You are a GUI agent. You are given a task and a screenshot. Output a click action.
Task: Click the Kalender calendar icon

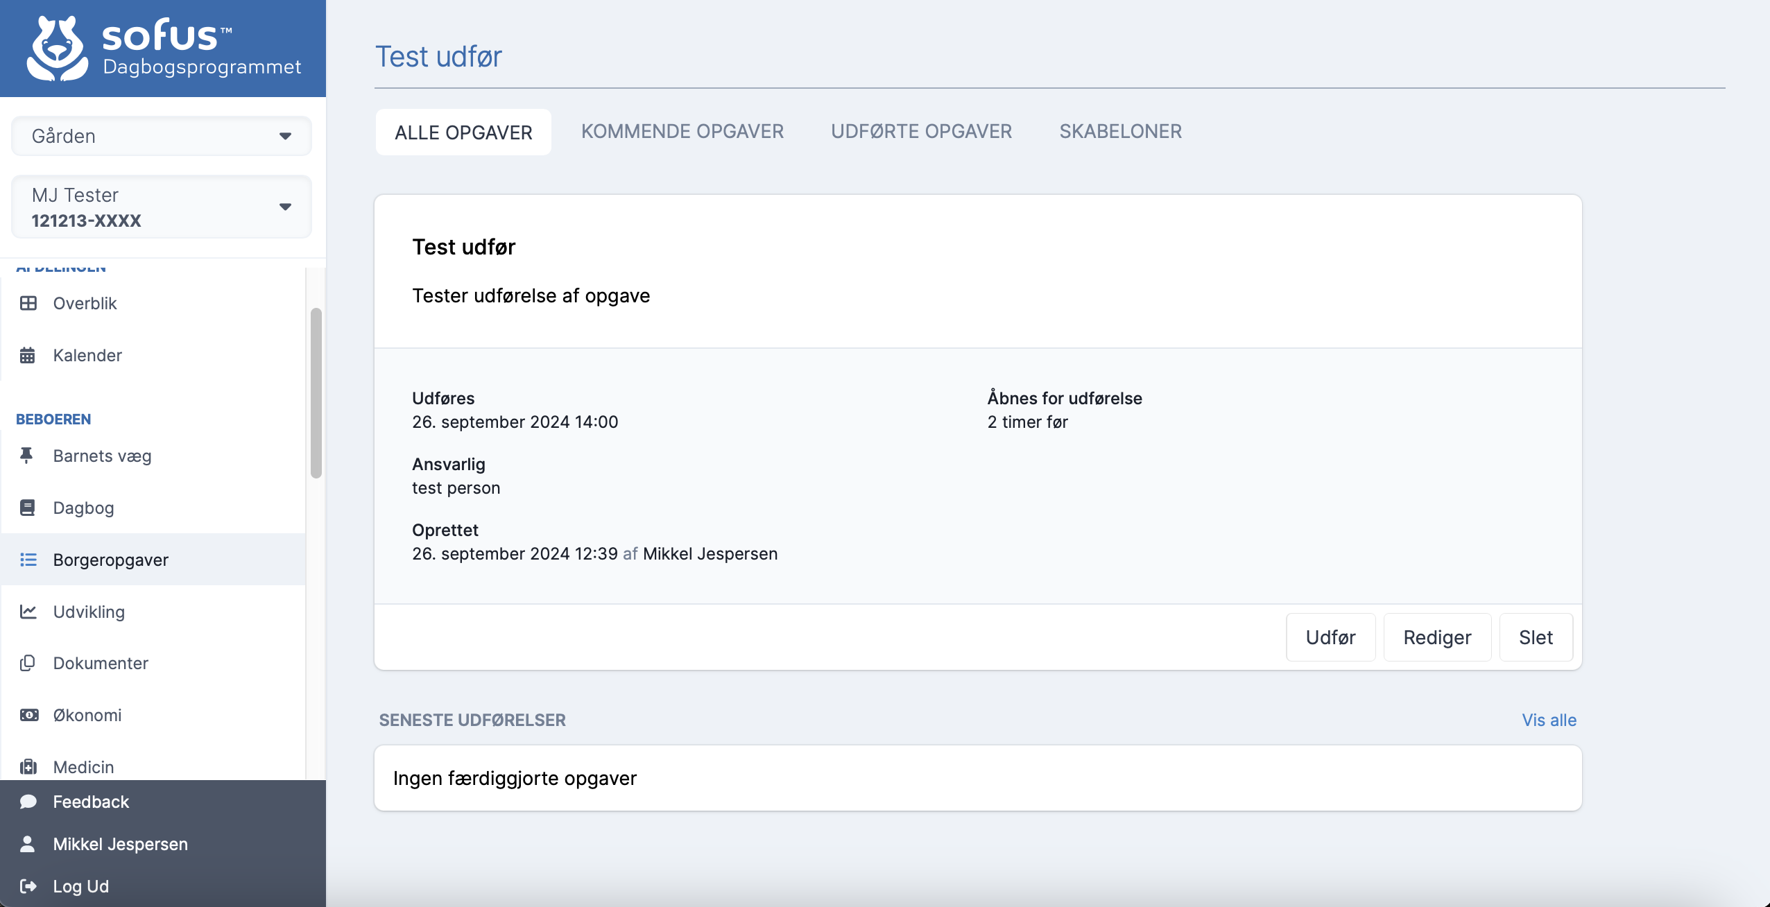(x=28, y=355)
